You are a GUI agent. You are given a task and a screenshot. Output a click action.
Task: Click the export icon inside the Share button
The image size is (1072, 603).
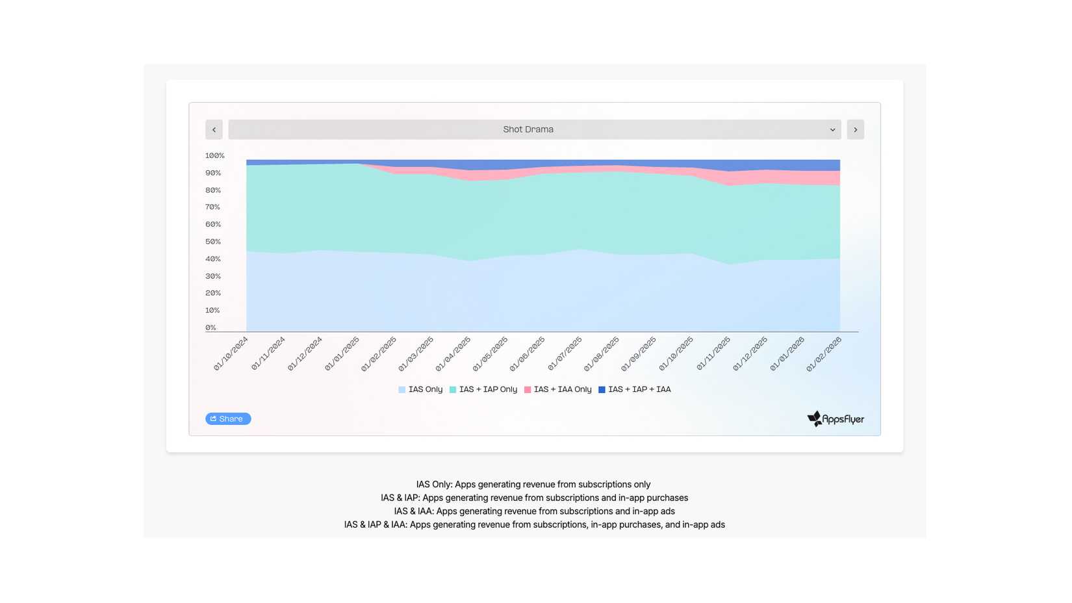pos(214,418)
